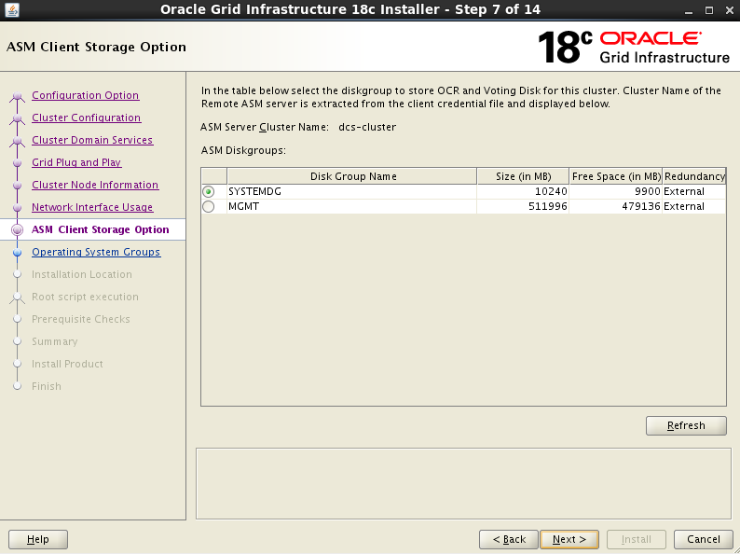Image resolution: width=740 pixels, height=554 pixels.
Task: Open Network Interface Usage step link
Action: 92,207
